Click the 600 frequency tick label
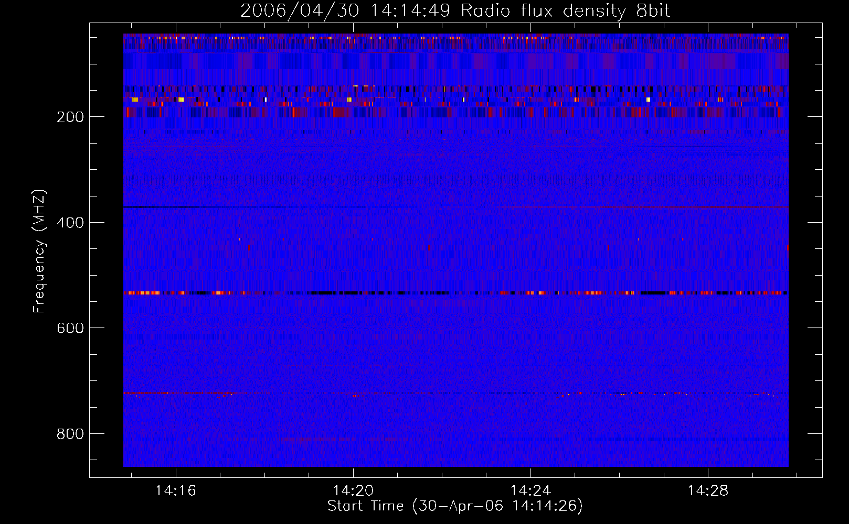Viewport: 849px width, 524px height. click(70, 328)
